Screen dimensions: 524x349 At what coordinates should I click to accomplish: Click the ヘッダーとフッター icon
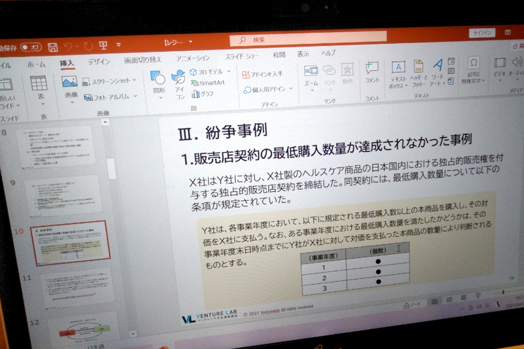point(418,66)
